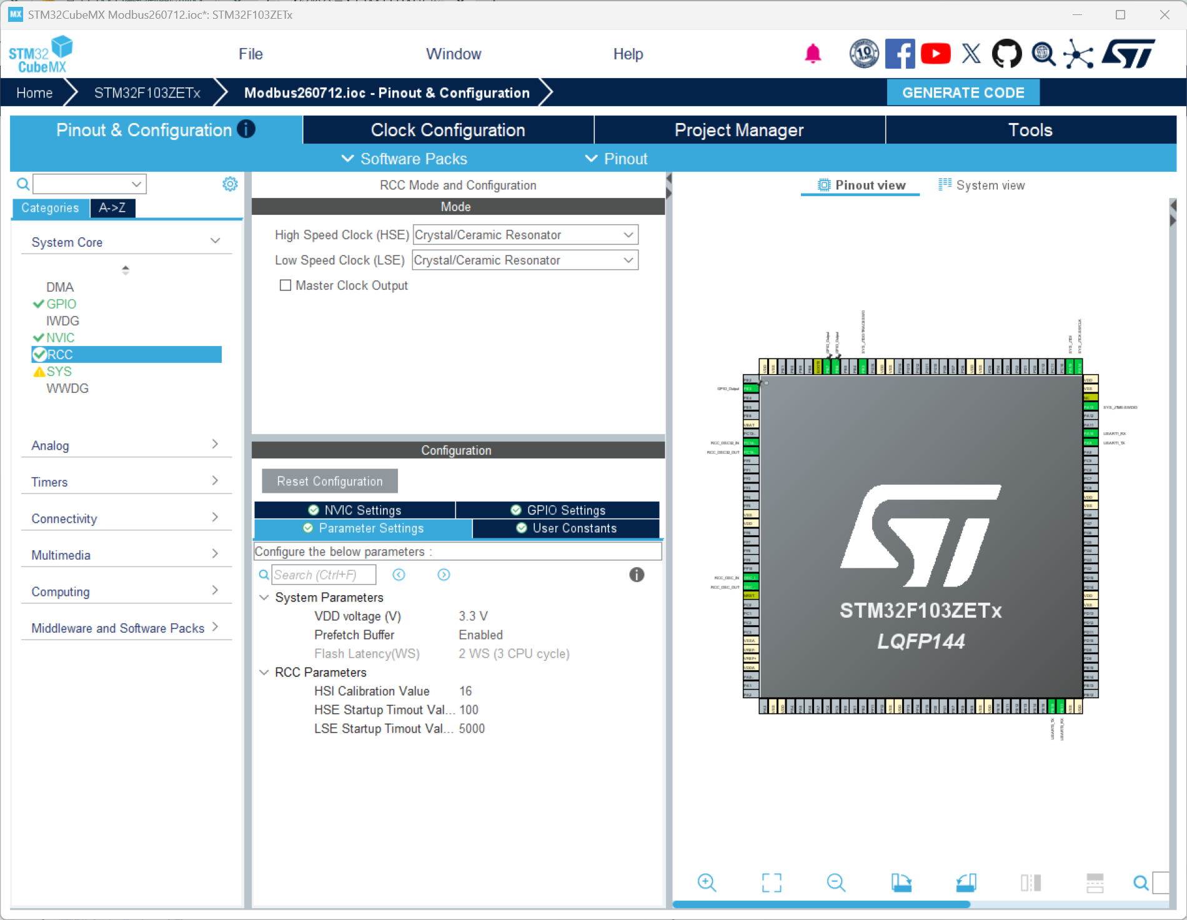Open the Software Packs dropdown menu
This screenshot has width=1187, height=920.
405,159
